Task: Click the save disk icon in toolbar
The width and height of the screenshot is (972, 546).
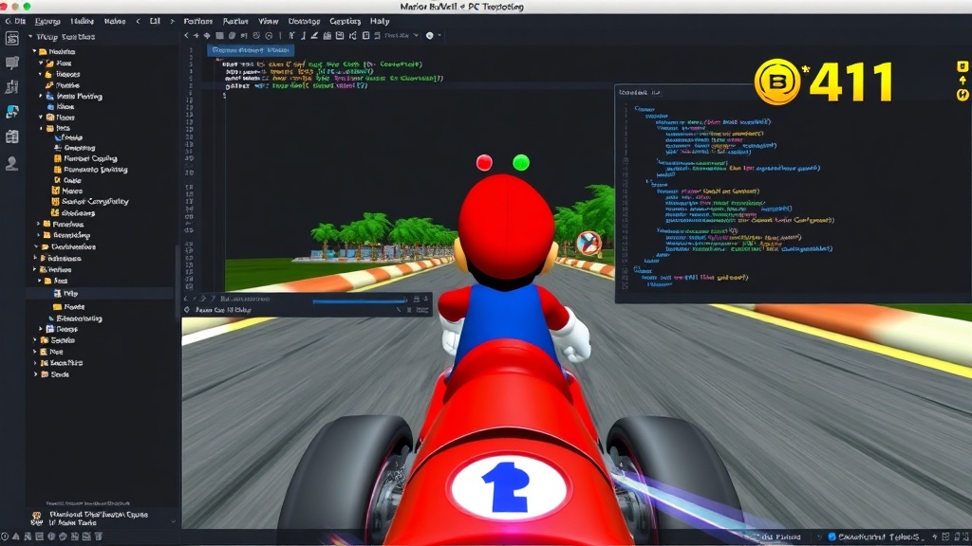Action: 340,36
